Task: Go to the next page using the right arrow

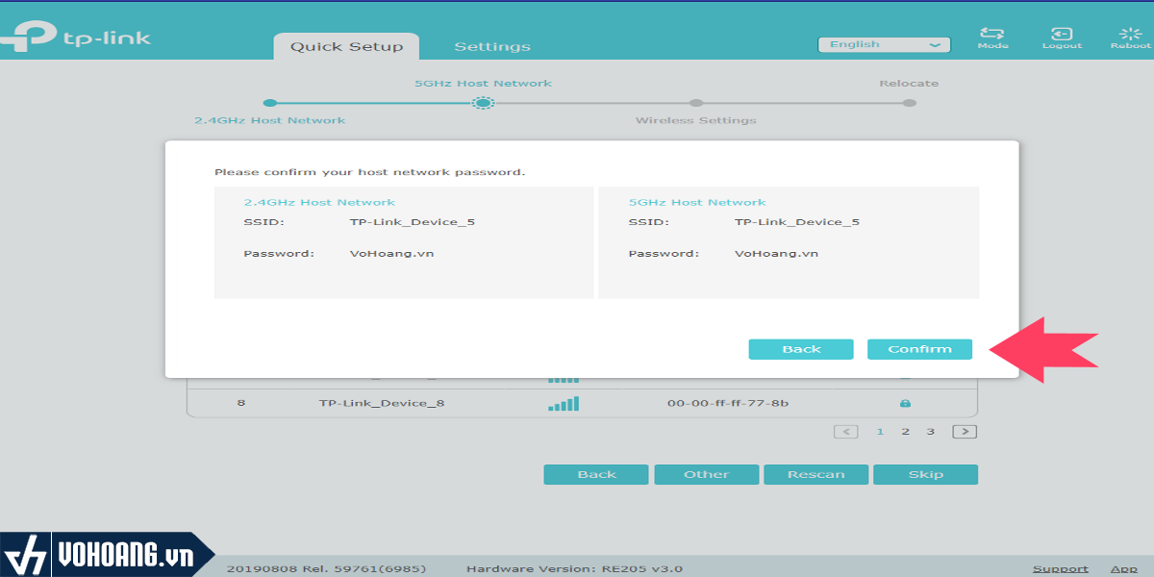Action: (965, 432)
